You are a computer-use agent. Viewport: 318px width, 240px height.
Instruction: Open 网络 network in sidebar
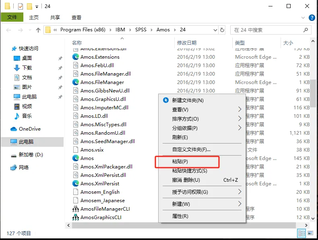[24, 168]
